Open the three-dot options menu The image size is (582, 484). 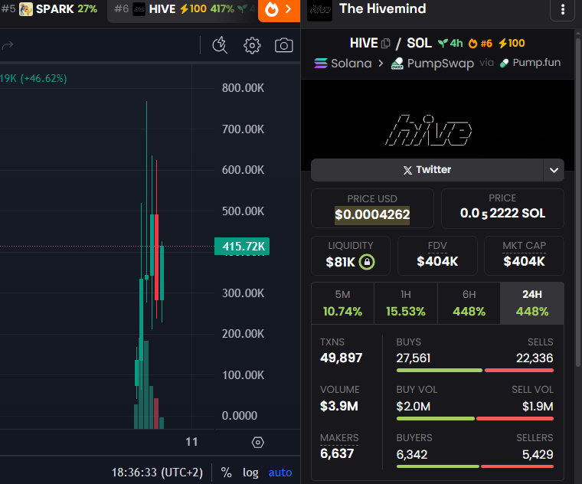562,9
